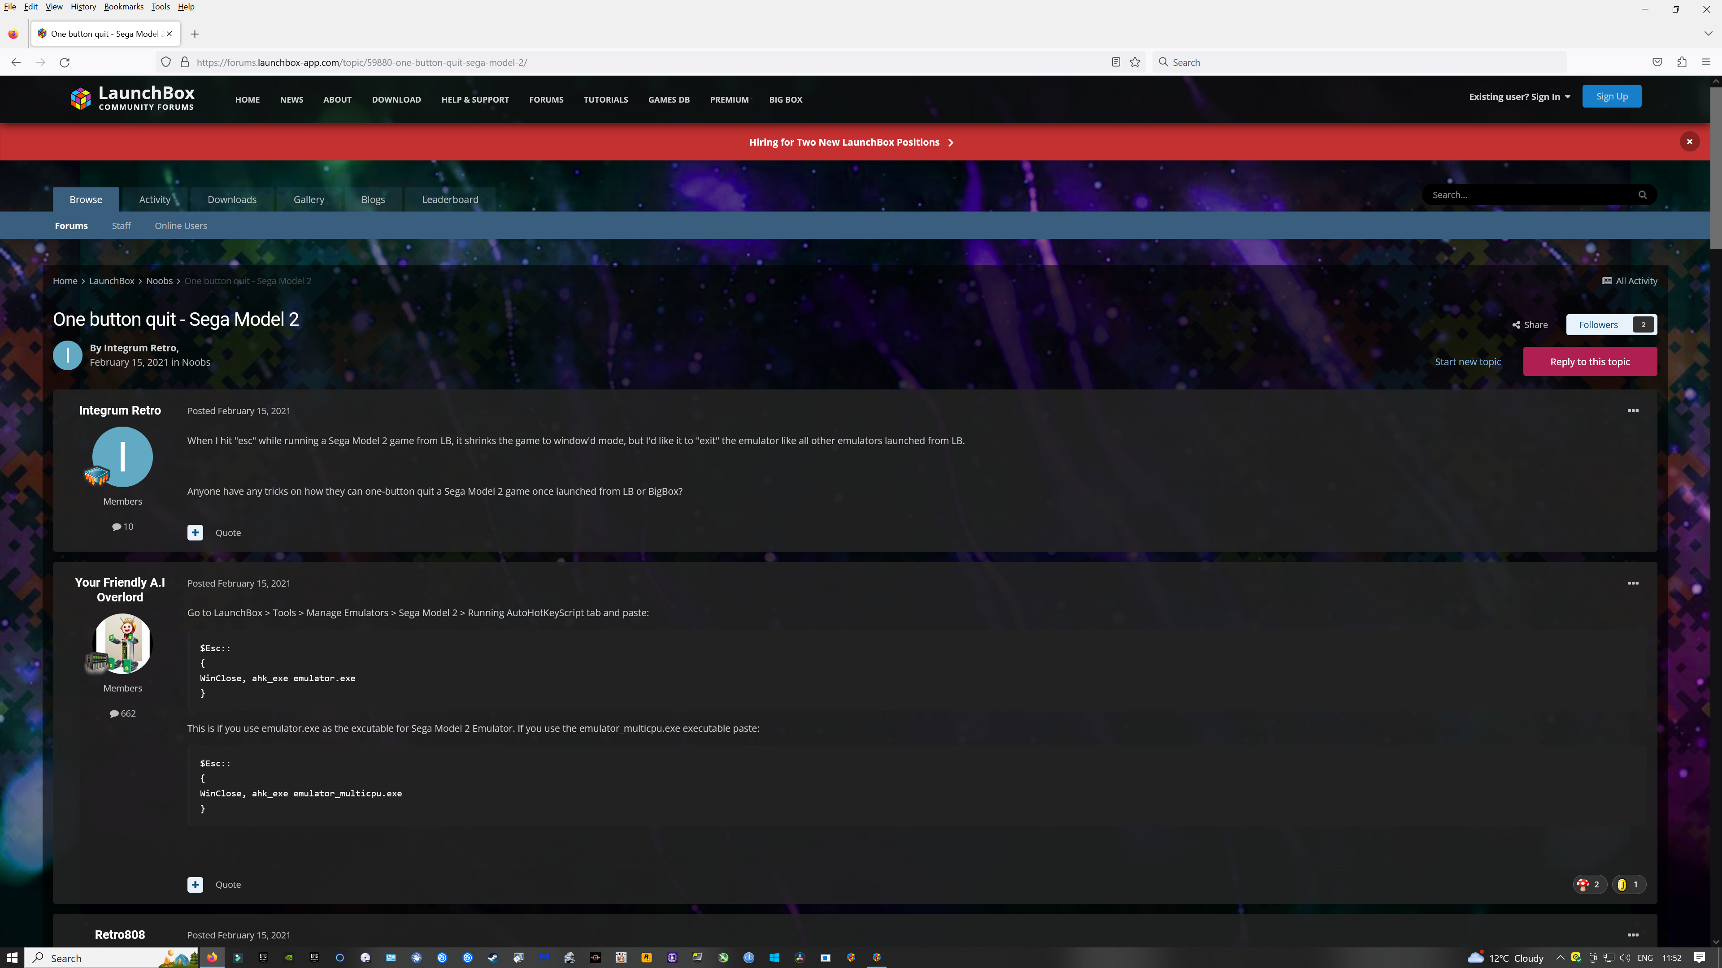The width and height of the screenshot is (1722, 968).
Task: Open the GAMES DB navigation item
Action: (x=669, y=99)
